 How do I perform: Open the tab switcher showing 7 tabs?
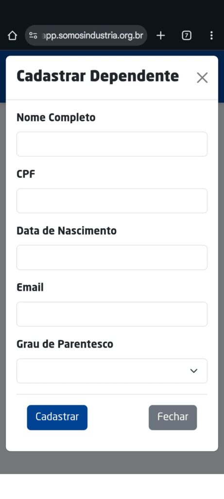[x=187, y=36]
